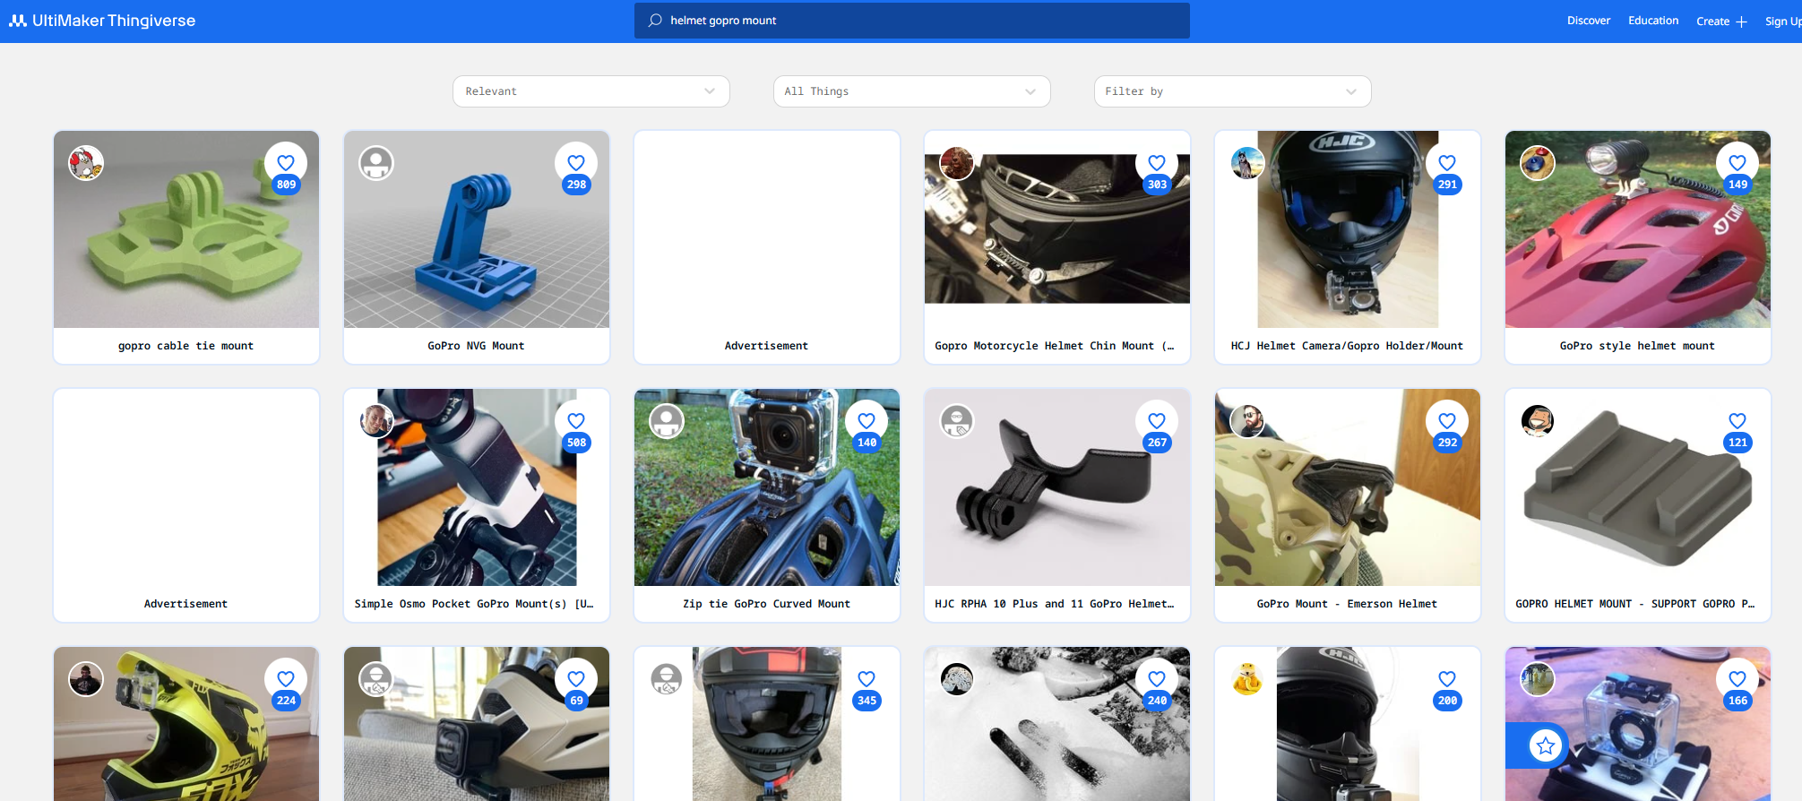Open 'GoPro style helmet mount' title link
The width and height of the screenshot is (1802, 801).
point(1637,346)
